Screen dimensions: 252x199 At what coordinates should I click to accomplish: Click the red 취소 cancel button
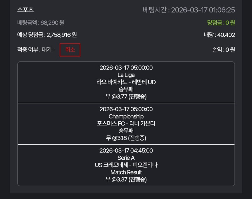[x=70, y=50]
